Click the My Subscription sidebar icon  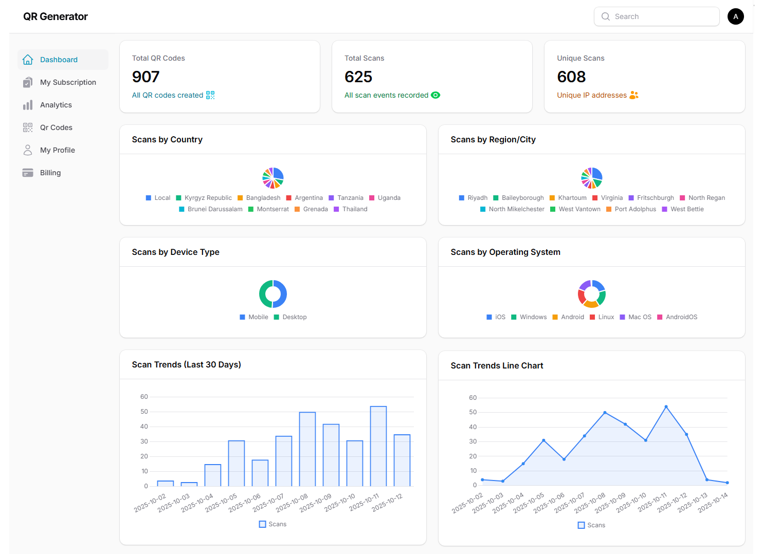coord(28,82)
